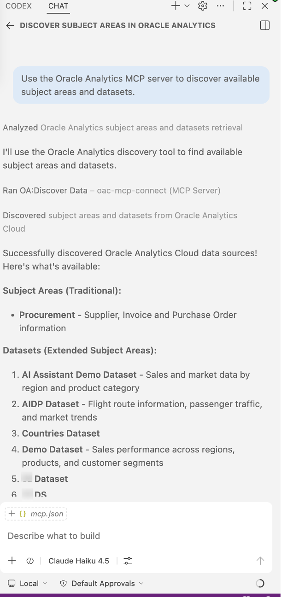Open the Local session target dropdown

tap(28, 583)
